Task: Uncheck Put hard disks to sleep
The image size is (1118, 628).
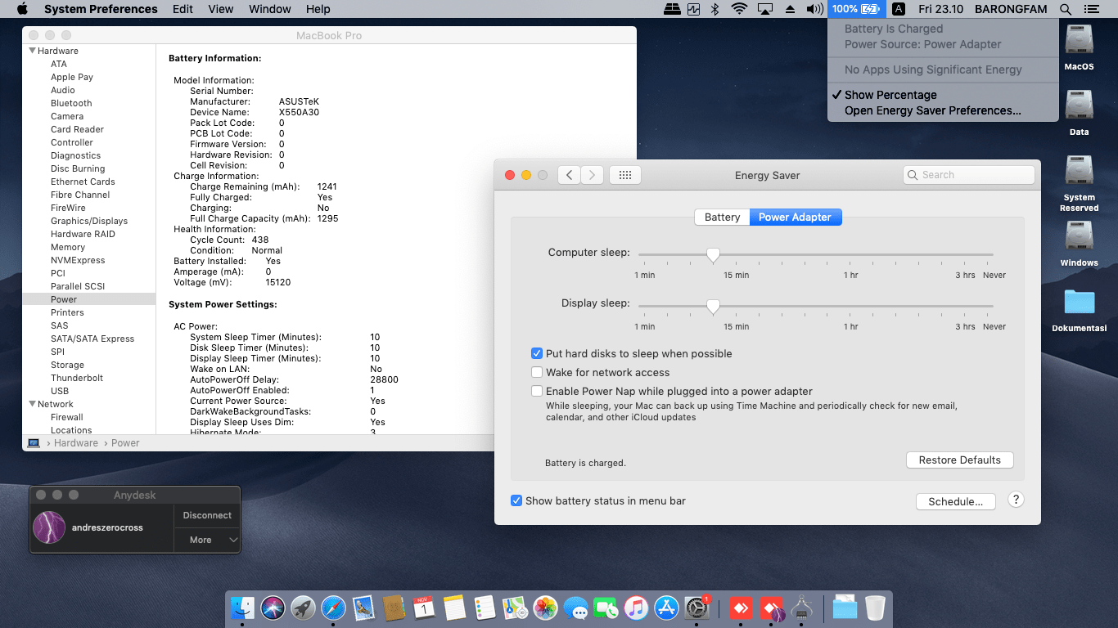Action: coord(537,353)
